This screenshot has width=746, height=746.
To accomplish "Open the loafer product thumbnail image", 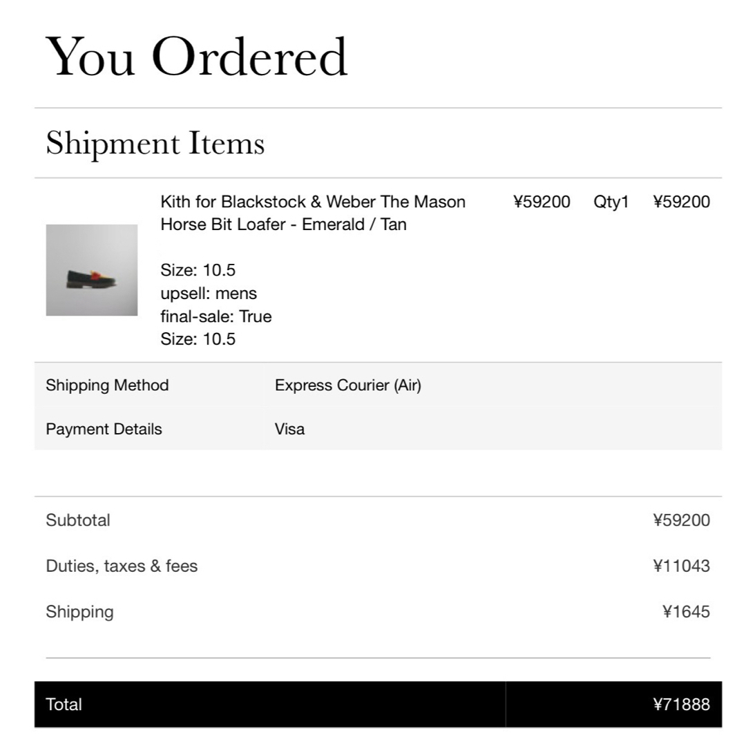I will (92, 270).
